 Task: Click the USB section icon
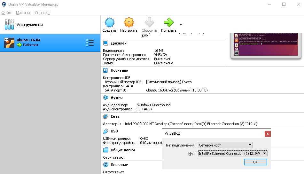106,131
